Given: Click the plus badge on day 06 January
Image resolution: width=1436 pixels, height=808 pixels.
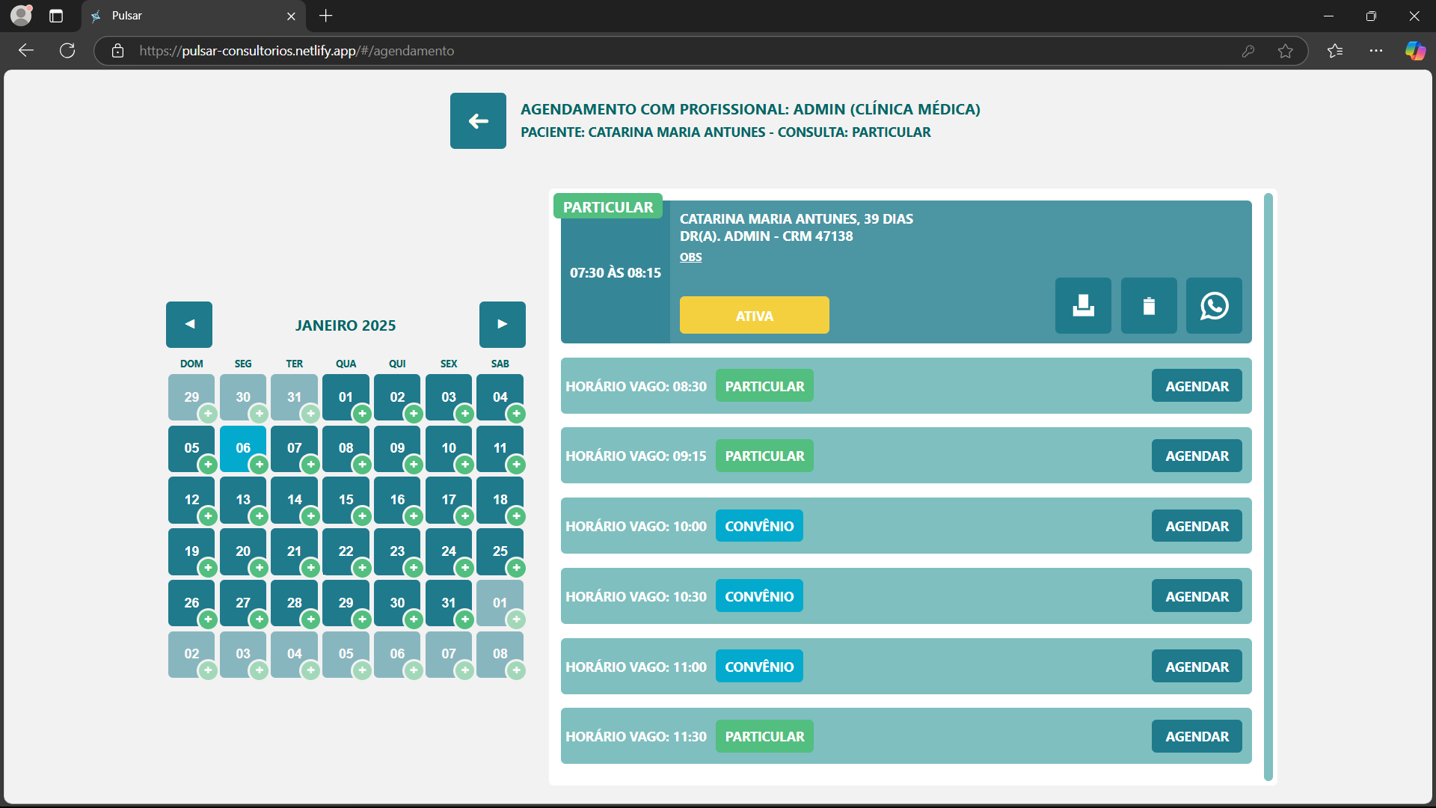Looking at the screenshot, I should tap(259, 465).
